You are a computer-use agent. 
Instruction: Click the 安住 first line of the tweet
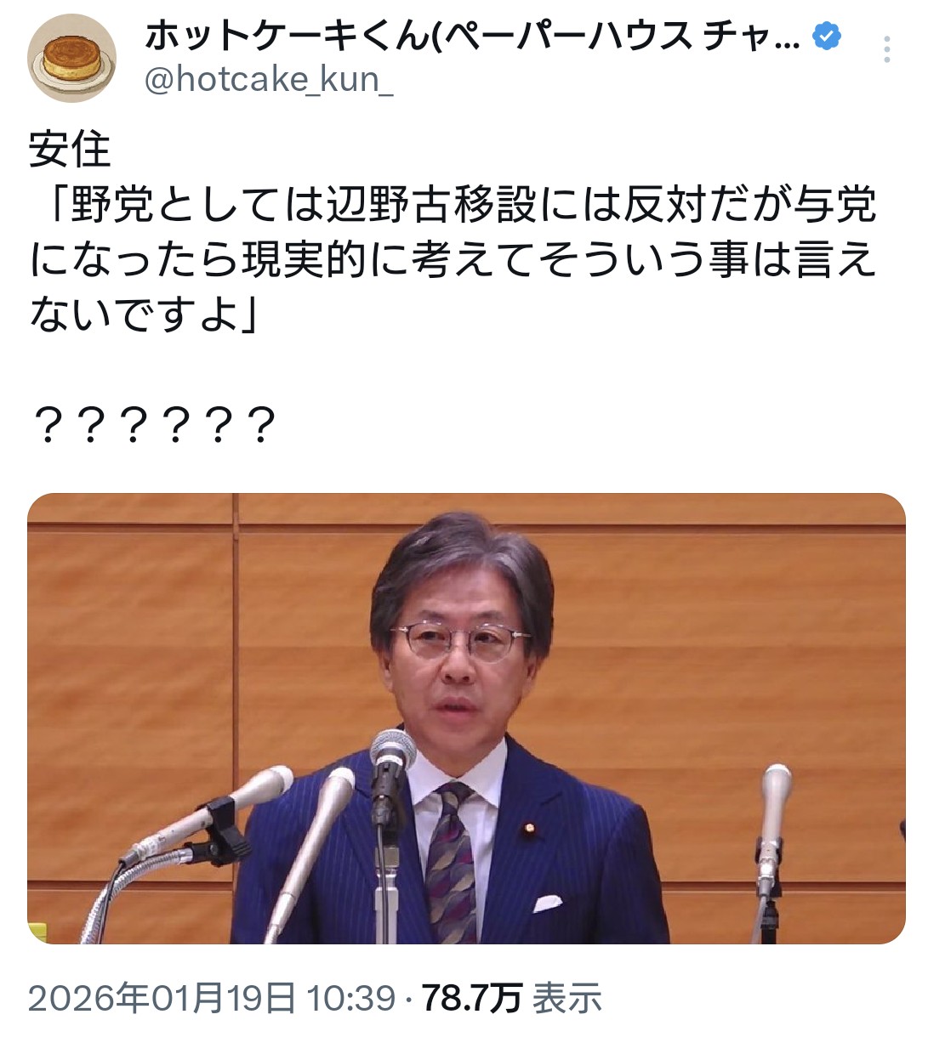pos(70,150)
